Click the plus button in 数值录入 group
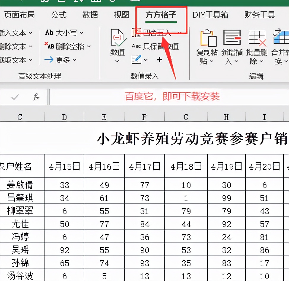 160,59
